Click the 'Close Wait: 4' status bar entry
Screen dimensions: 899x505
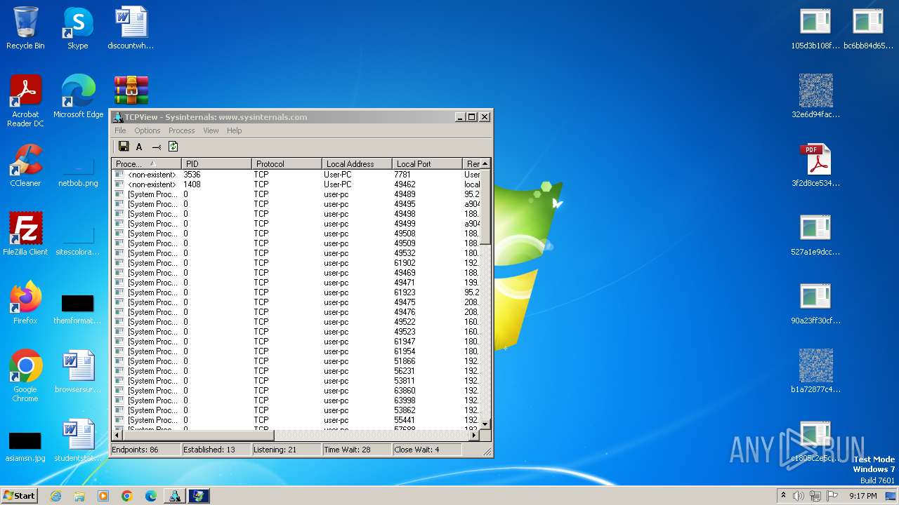(427, 450)
